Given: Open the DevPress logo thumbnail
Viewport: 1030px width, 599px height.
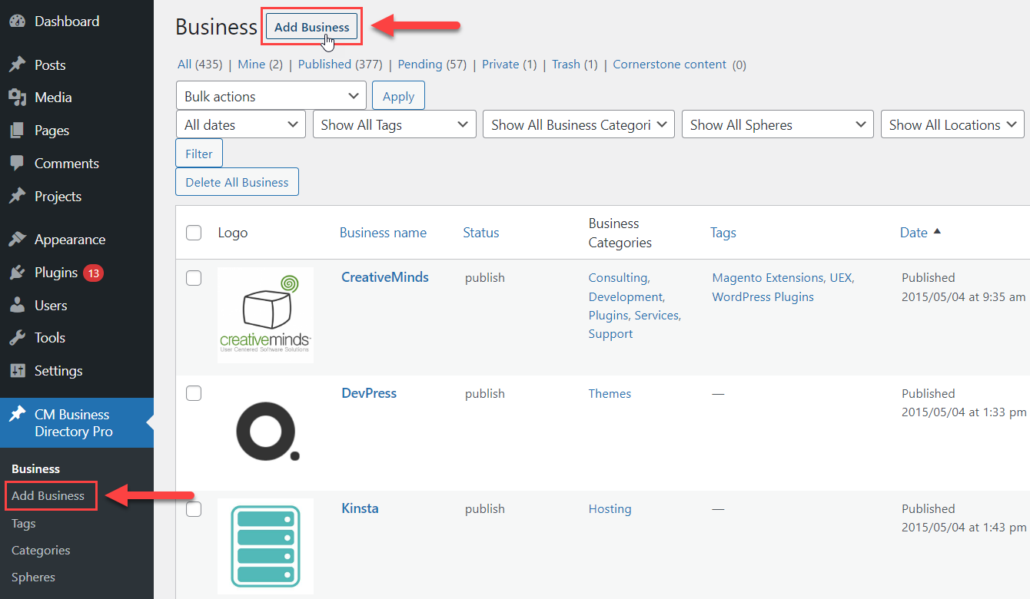Looking at the screenshot, I should [x=265, y=431].
